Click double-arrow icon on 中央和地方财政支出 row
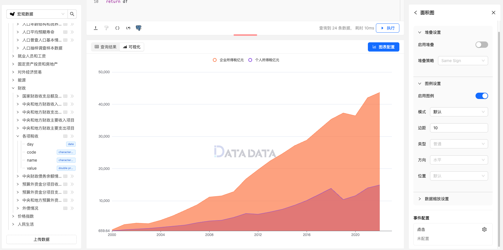The width and height of the screenshot is (503, 250). tap(72, 112)
